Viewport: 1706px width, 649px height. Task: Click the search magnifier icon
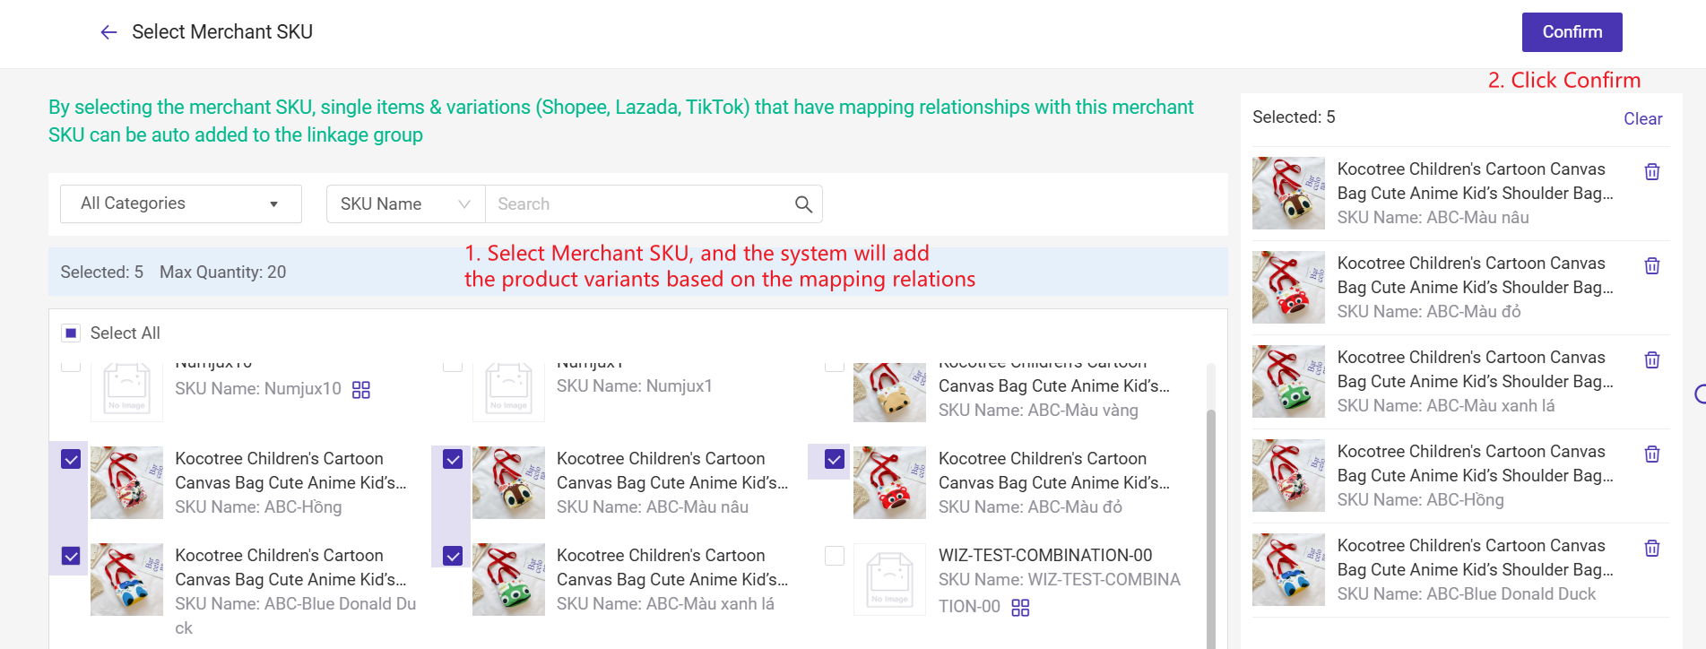(x=803, y=204)
